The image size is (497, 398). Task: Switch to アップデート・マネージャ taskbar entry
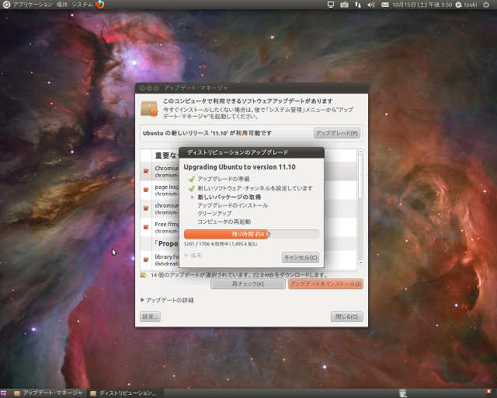tap(48, 393)
